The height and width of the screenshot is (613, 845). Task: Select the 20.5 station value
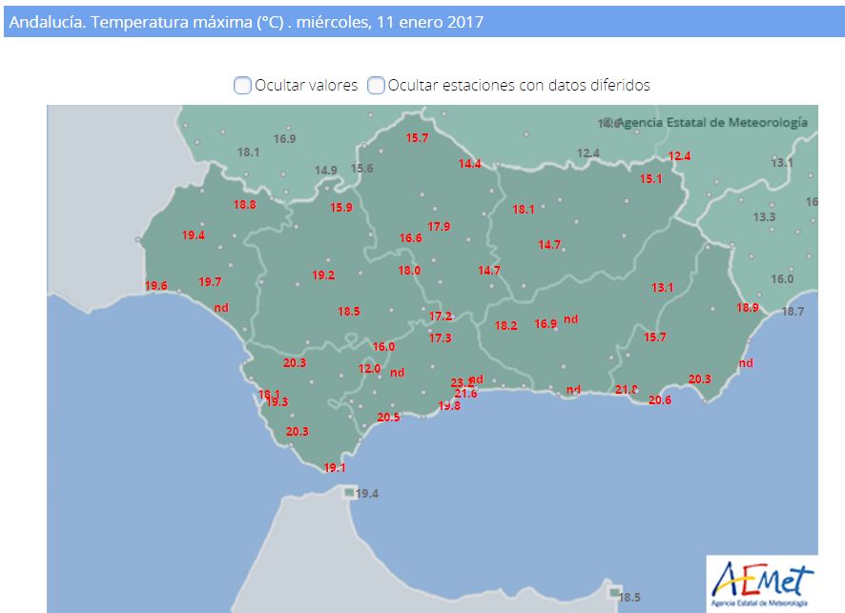(x=388, y=418)
